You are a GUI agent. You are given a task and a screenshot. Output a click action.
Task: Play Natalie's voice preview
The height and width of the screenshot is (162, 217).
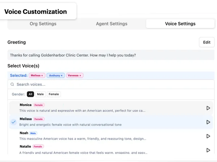coord(208,150)
